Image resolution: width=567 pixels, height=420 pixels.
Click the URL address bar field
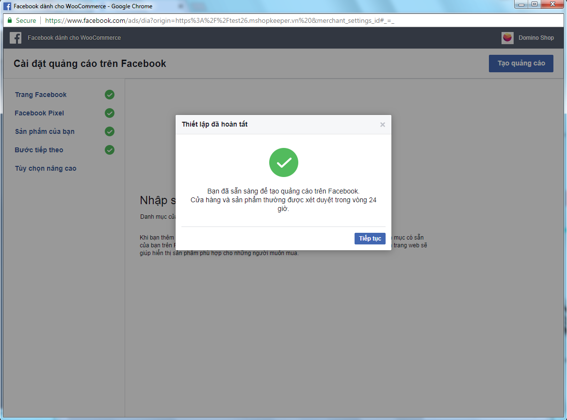283,20
